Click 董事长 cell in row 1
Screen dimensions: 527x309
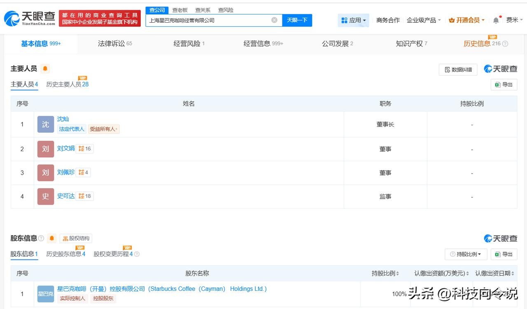[385, 124]
